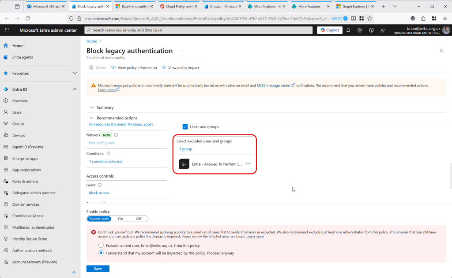Click the Copilot button
This screenshot has height=278, width=452.
(329, 30)
